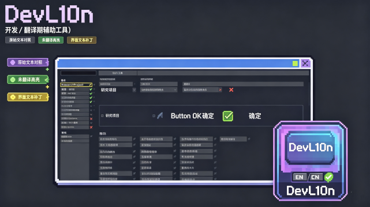This screenshot has width=370, height=207.
Task: Click the 确定 label right of the green checkbox
Action: pos(255,116)
